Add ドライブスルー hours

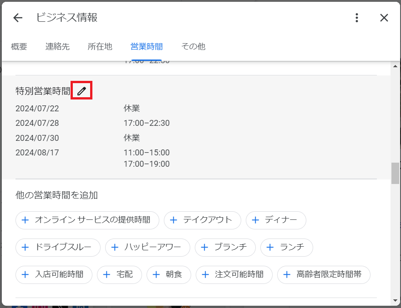point(58,247)
